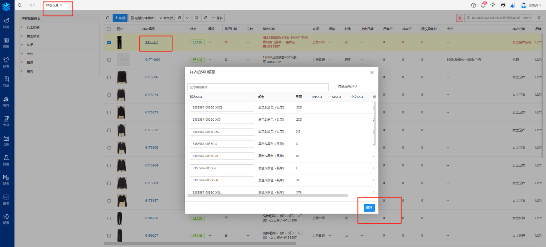The image size is (546, 247).
Task: Open the 仓库 (Warehouse) sidebar module
Action: [x=6, y=140]
